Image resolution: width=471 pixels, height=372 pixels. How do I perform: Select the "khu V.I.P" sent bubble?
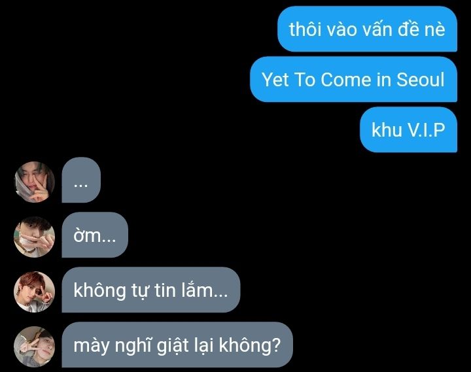click(408, 129)
